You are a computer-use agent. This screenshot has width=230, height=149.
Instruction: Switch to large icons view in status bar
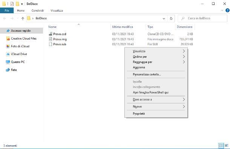click(227, 146)
